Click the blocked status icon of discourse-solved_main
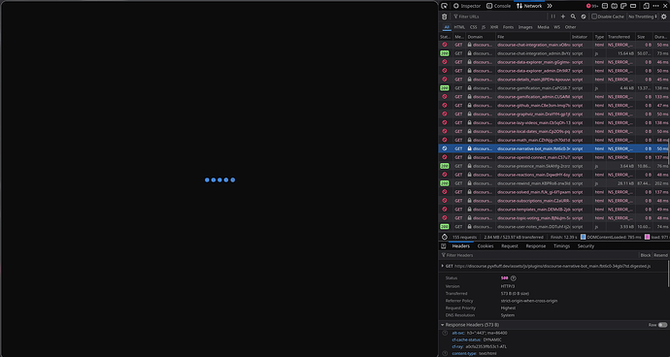 445,192
